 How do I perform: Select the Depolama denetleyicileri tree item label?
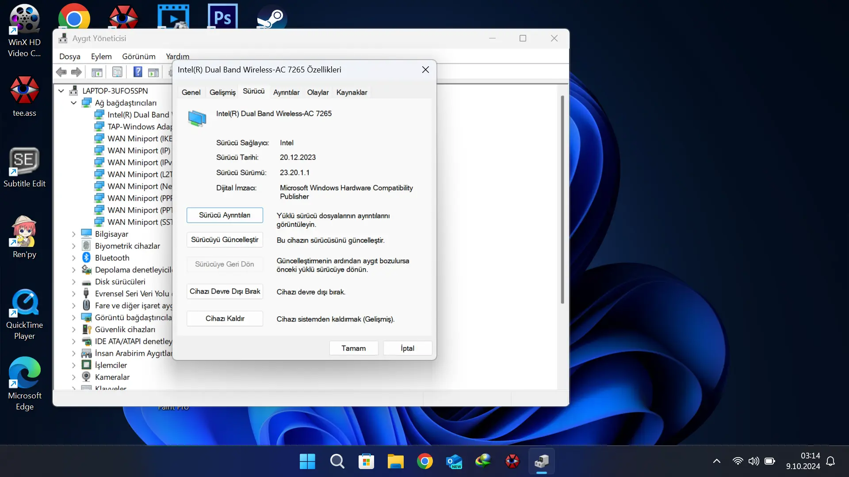[133, 270]
